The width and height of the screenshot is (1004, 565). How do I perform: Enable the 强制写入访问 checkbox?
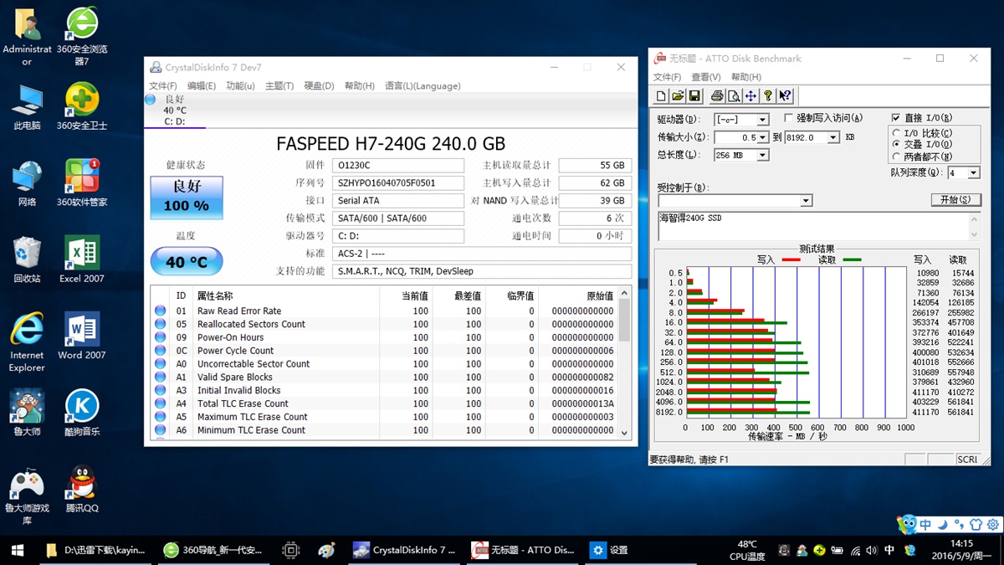(x=789, y=118)
